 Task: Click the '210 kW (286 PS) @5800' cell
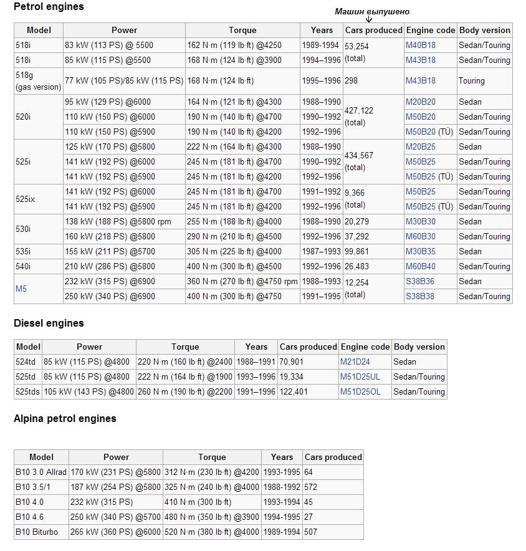(124, 266)
